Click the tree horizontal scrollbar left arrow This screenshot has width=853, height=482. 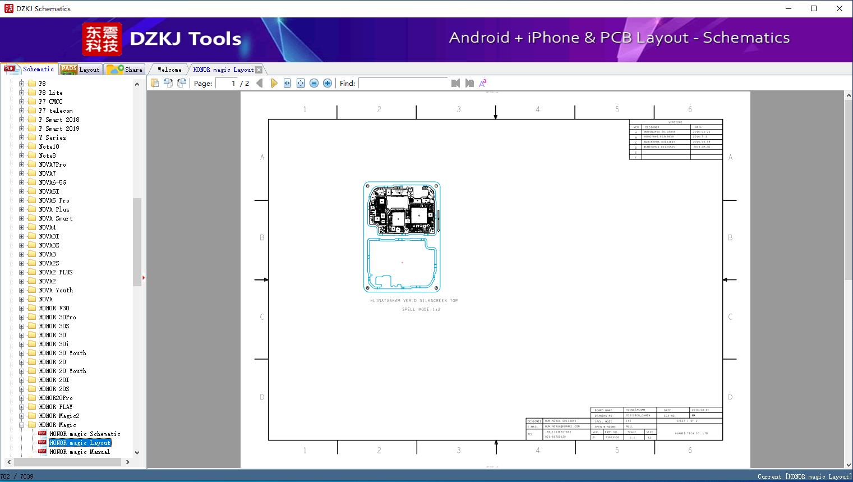tap(9, 462)
